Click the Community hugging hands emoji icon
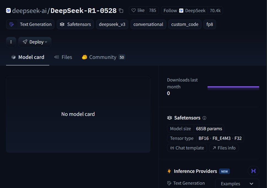Viewport: 267px width, 188px height. point(85,57)
